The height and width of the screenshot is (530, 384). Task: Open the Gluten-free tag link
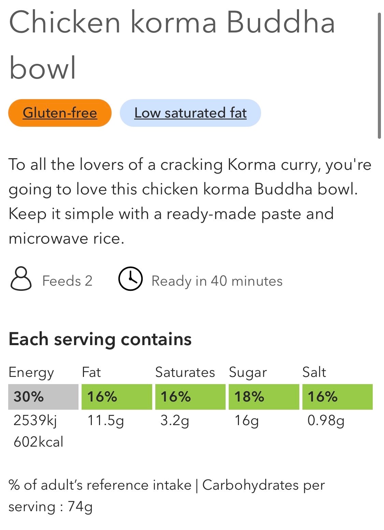tap(60, 113)
